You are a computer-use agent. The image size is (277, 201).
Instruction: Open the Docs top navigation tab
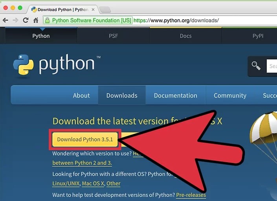point(186,36)
